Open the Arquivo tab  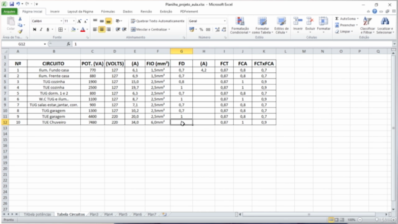[x=9, y=11]
